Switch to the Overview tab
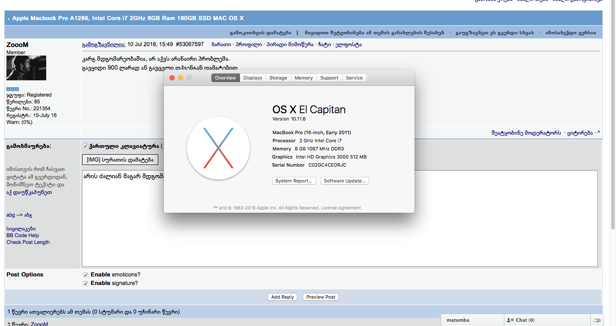Screen dimensions: 616x326 pos(225,78)
